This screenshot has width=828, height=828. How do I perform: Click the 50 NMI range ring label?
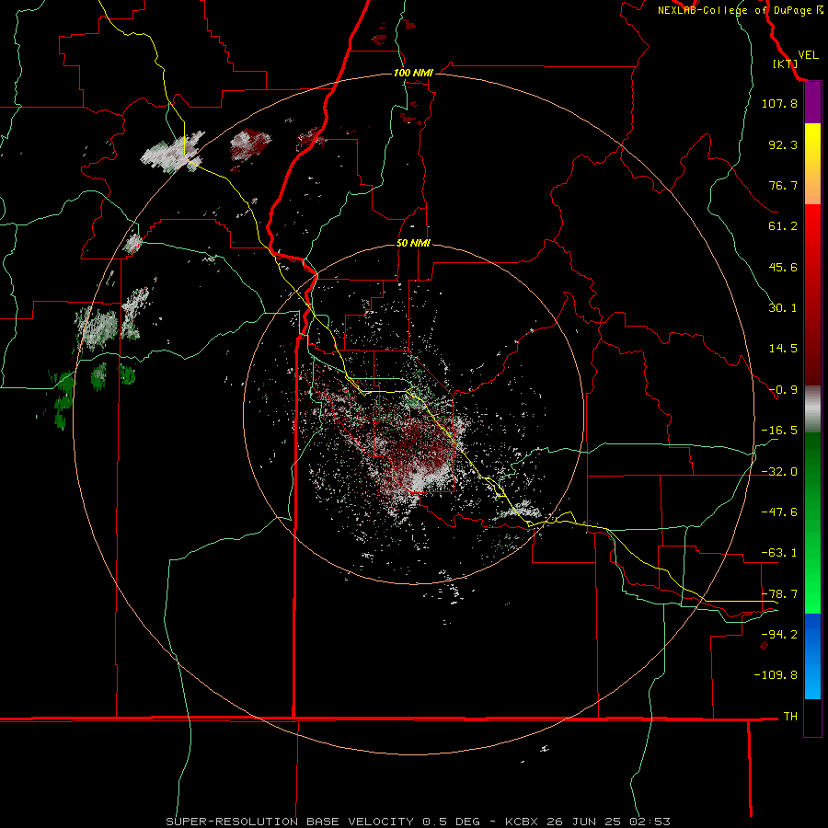pos(413,244)
